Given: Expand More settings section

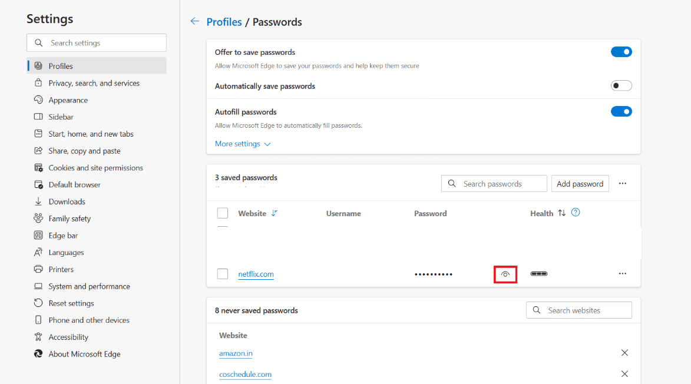Looking at the screenshot, I should point(243,144).
